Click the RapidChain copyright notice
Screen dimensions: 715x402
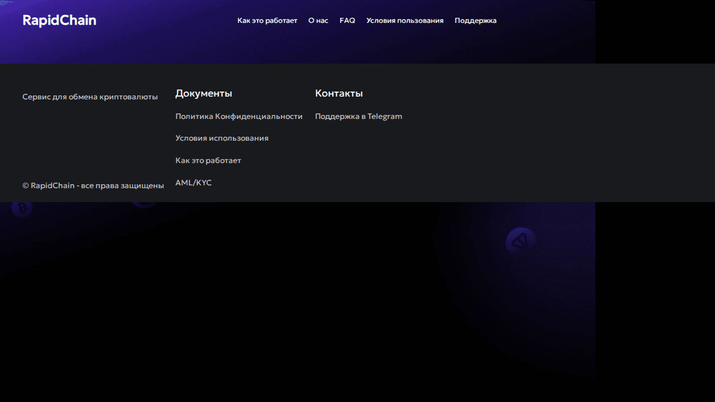click(x=93, y=185)
